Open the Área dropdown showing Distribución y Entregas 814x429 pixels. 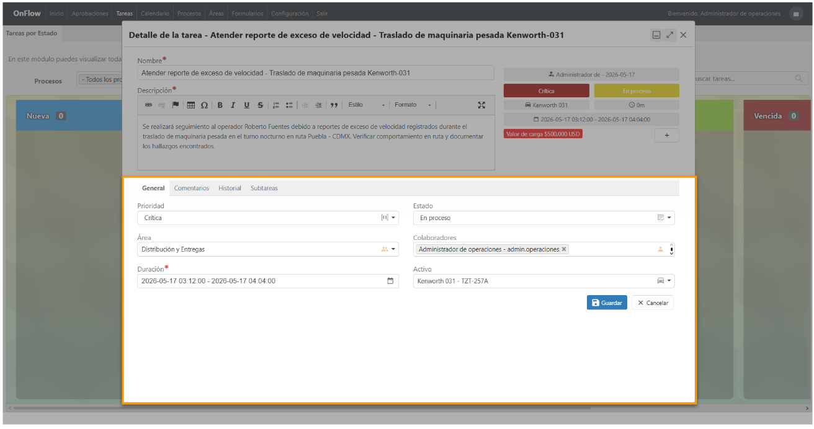click(x=268, y=249)
